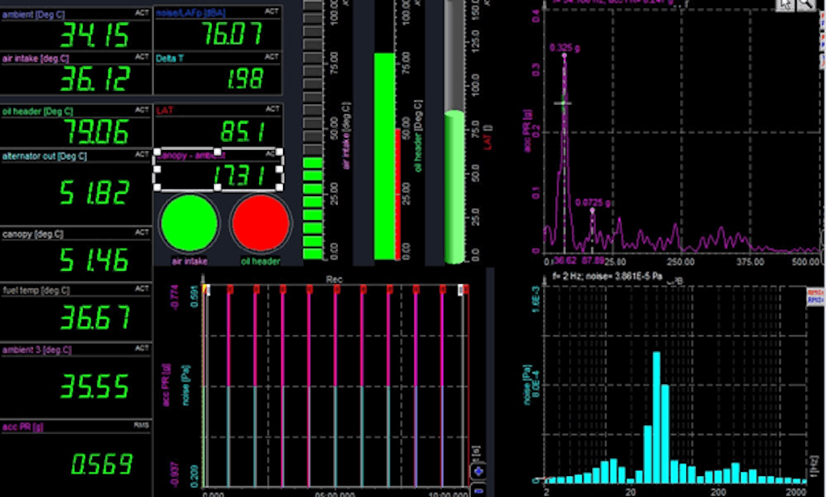Click the 36.62 cursor frequency label
826x497 pixels.
(x=565, y=261)
